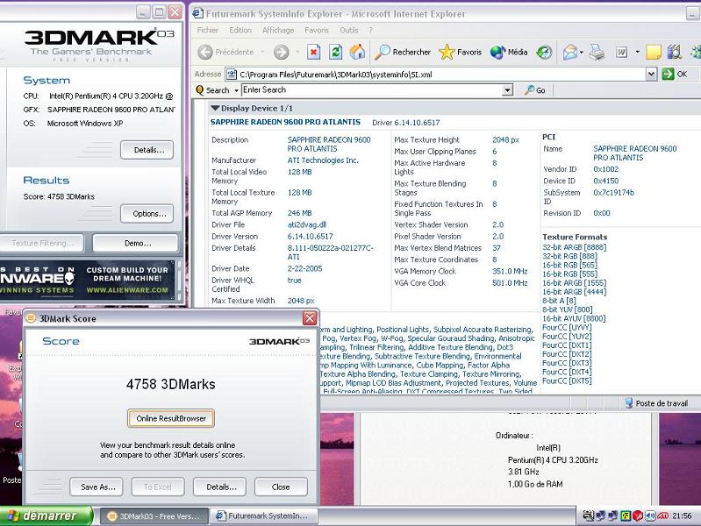Click the volume speaker tray icon
The height and width of the screenshot is (526, 701).
point(650,515)
